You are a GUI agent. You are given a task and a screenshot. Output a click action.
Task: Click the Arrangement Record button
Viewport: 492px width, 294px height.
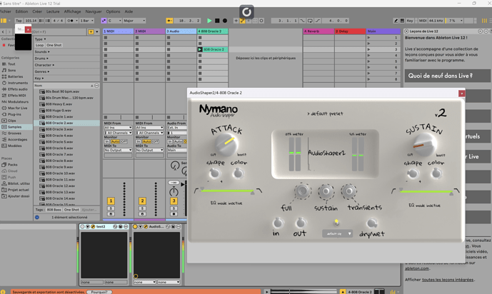(225, 21)
